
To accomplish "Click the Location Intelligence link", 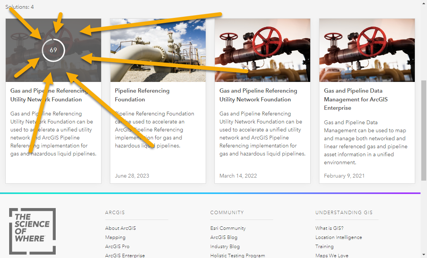I will tap(338, 237).
